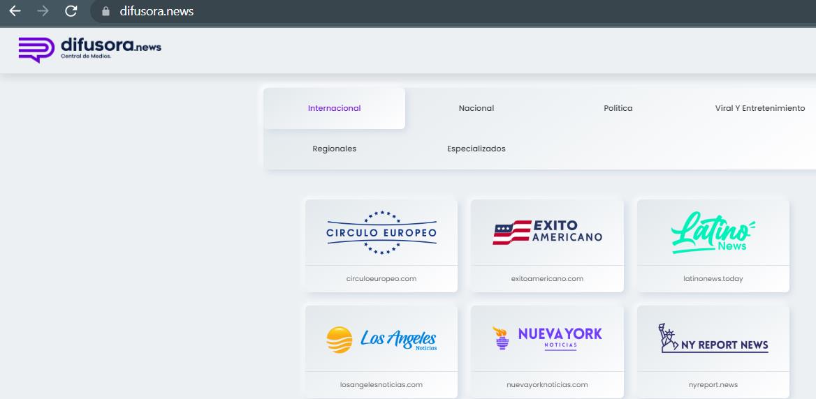
Task: Click the nuevayorknoticias.com link
Action: [547, 385]
